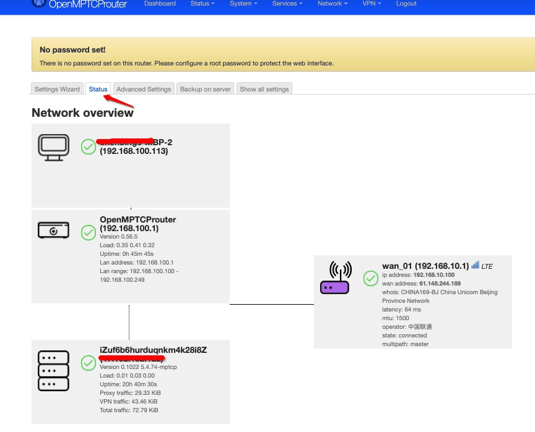Screen dimensions: 535x432
Task: Click the 'Network overview' heading
Action: tap(82, 112)
